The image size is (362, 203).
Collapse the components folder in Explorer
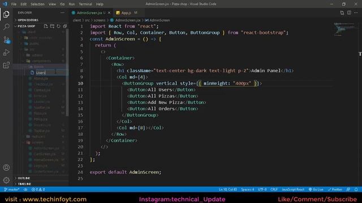point(41,61)
